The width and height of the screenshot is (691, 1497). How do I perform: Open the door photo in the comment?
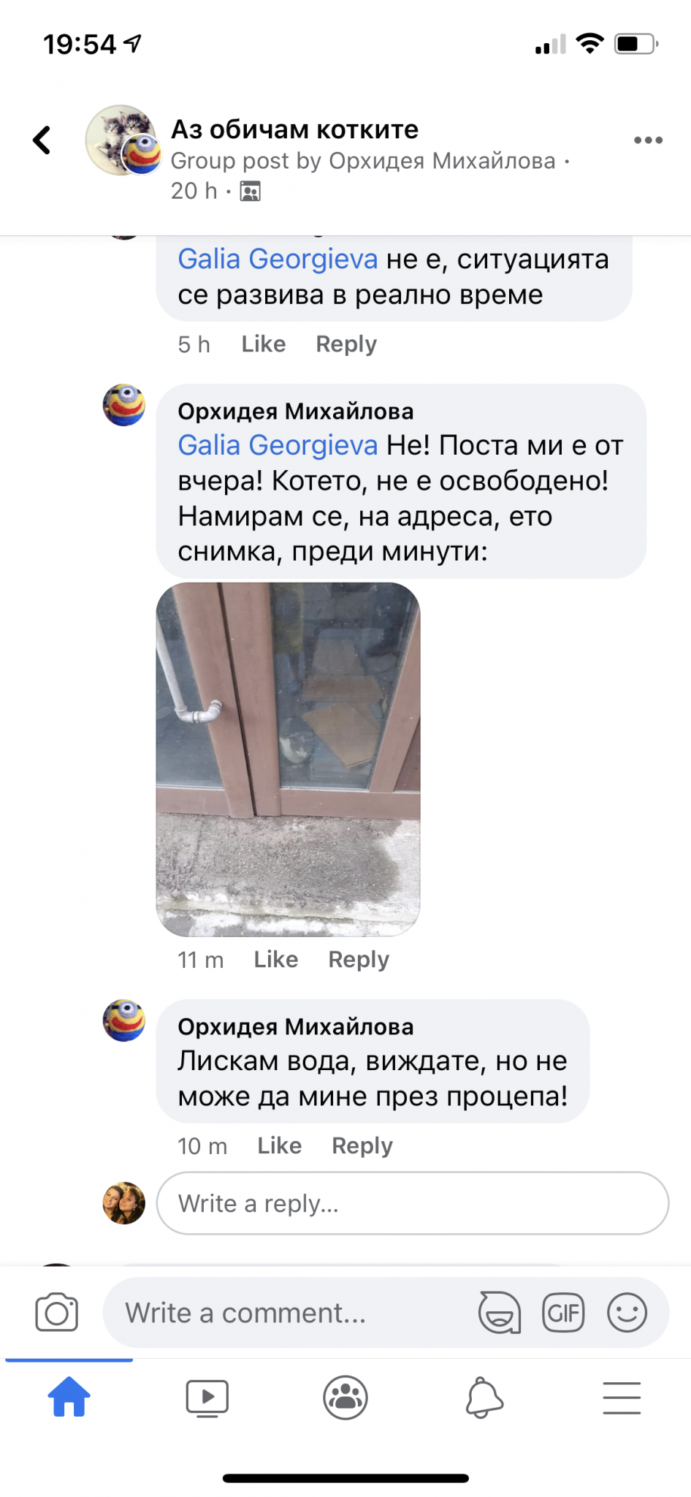point(288,759)
